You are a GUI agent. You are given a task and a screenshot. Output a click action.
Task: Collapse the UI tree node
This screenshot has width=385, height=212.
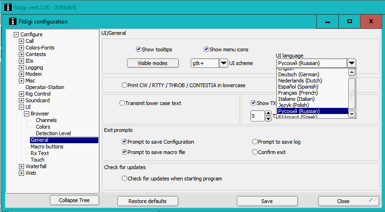point(21,107)
